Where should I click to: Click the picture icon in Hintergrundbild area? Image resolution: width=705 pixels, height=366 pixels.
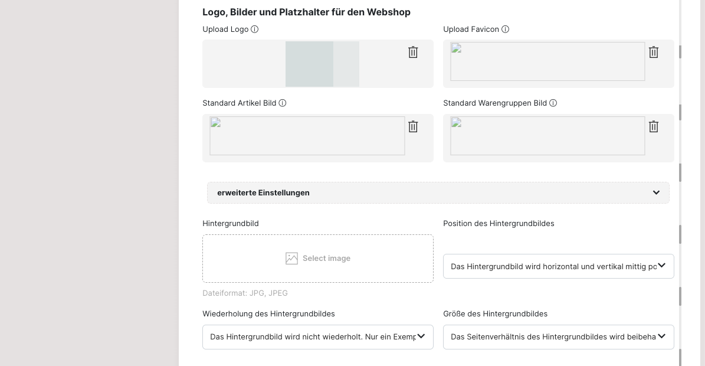click(x=291, y=259)
